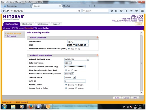Switch to Firefox in the taskbar

click(x=30, y=107)
